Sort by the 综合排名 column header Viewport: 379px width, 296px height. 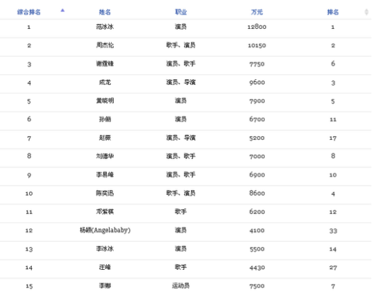pos(29,12)
